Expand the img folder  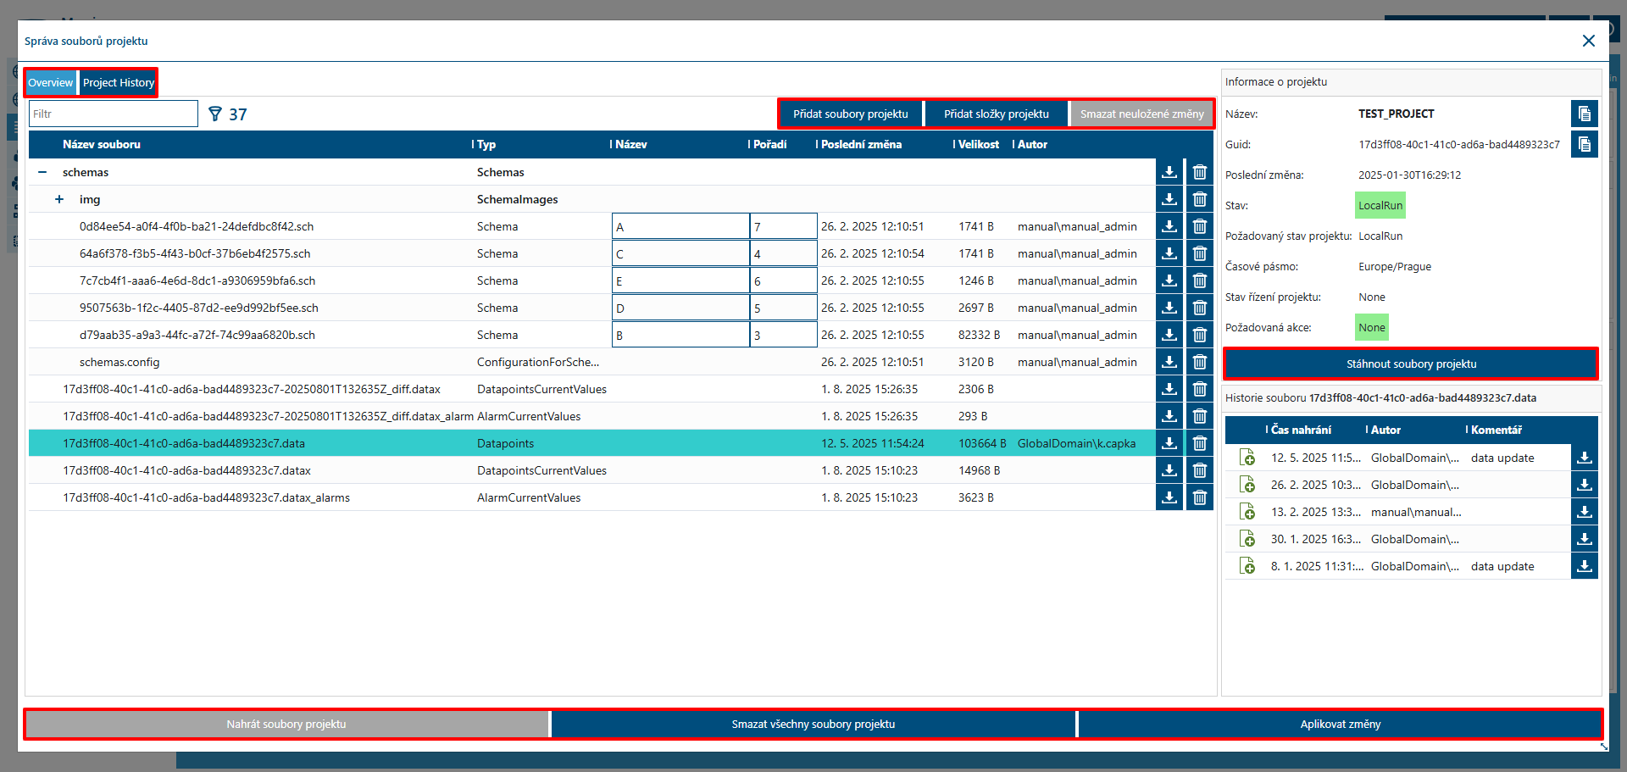click(x=58, y=199)
